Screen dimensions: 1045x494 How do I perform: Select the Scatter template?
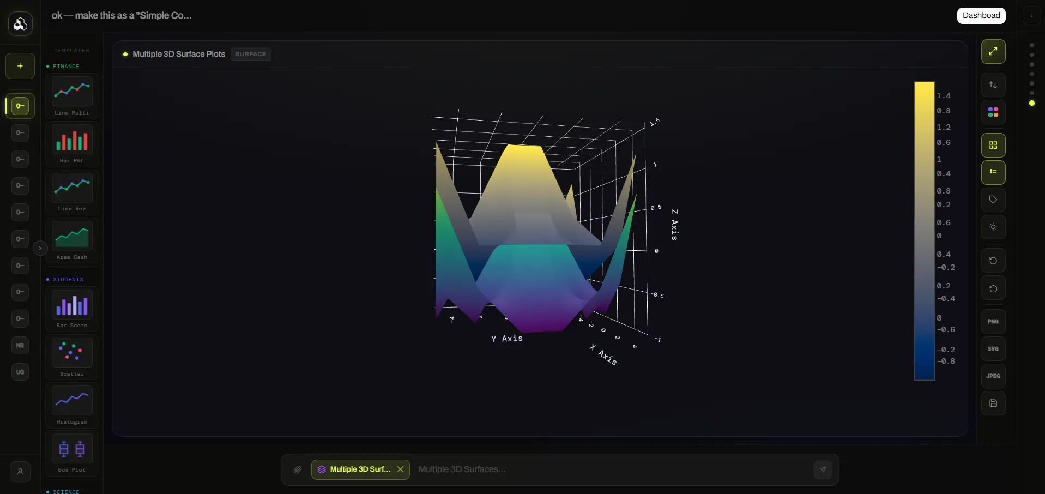[x=72, y=358]
